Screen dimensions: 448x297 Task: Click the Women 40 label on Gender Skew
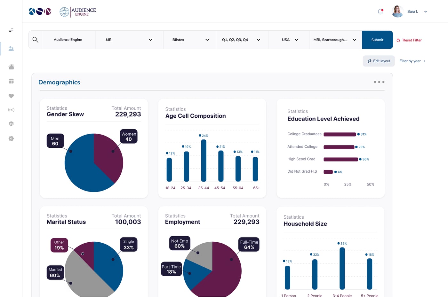tap(129, 137)
